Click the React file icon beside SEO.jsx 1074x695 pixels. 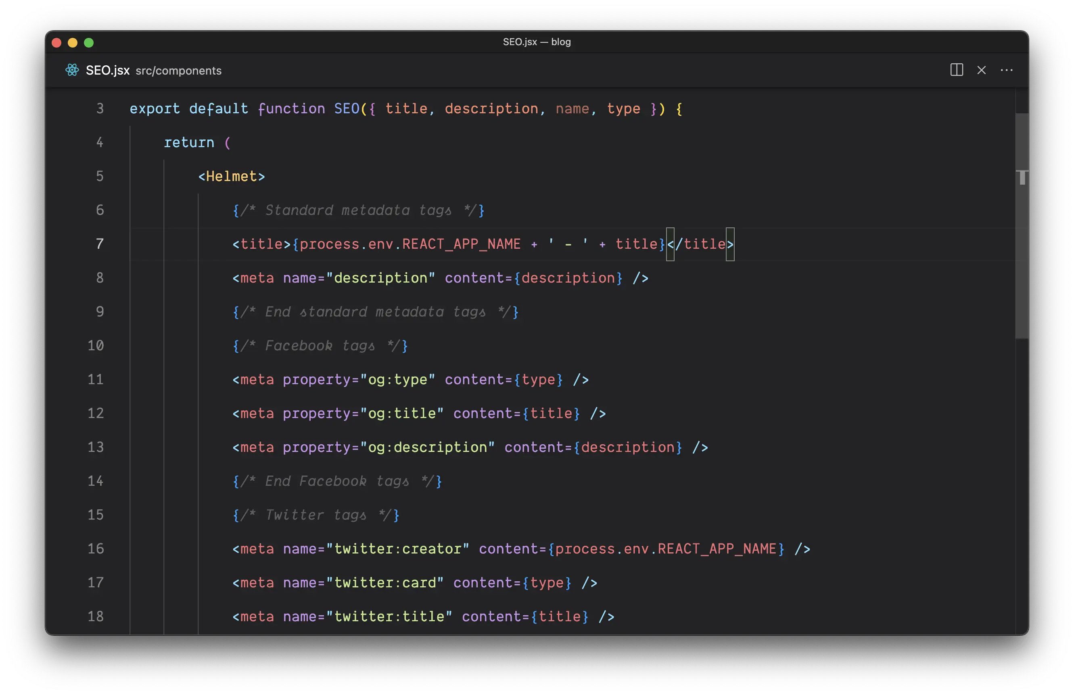72,70
